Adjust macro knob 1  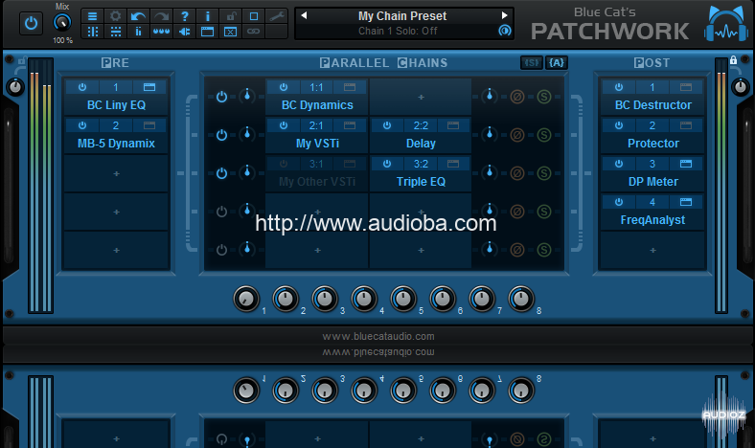pos(246,299)
